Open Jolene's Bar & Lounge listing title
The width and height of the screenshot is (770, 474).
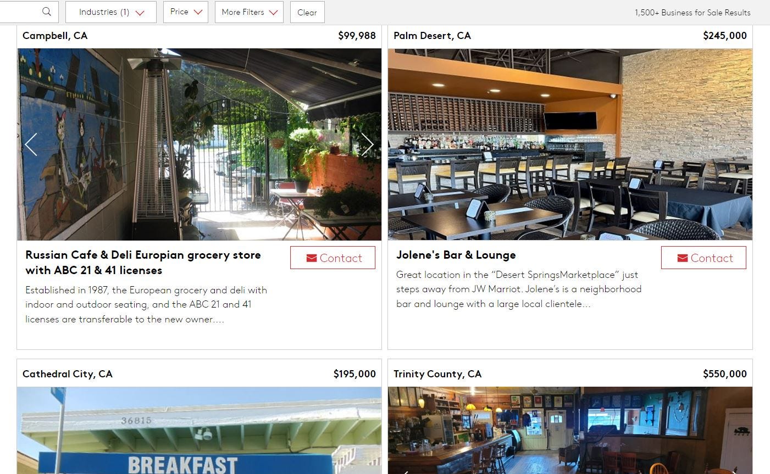pyautogui.click(x=456, y=255)
